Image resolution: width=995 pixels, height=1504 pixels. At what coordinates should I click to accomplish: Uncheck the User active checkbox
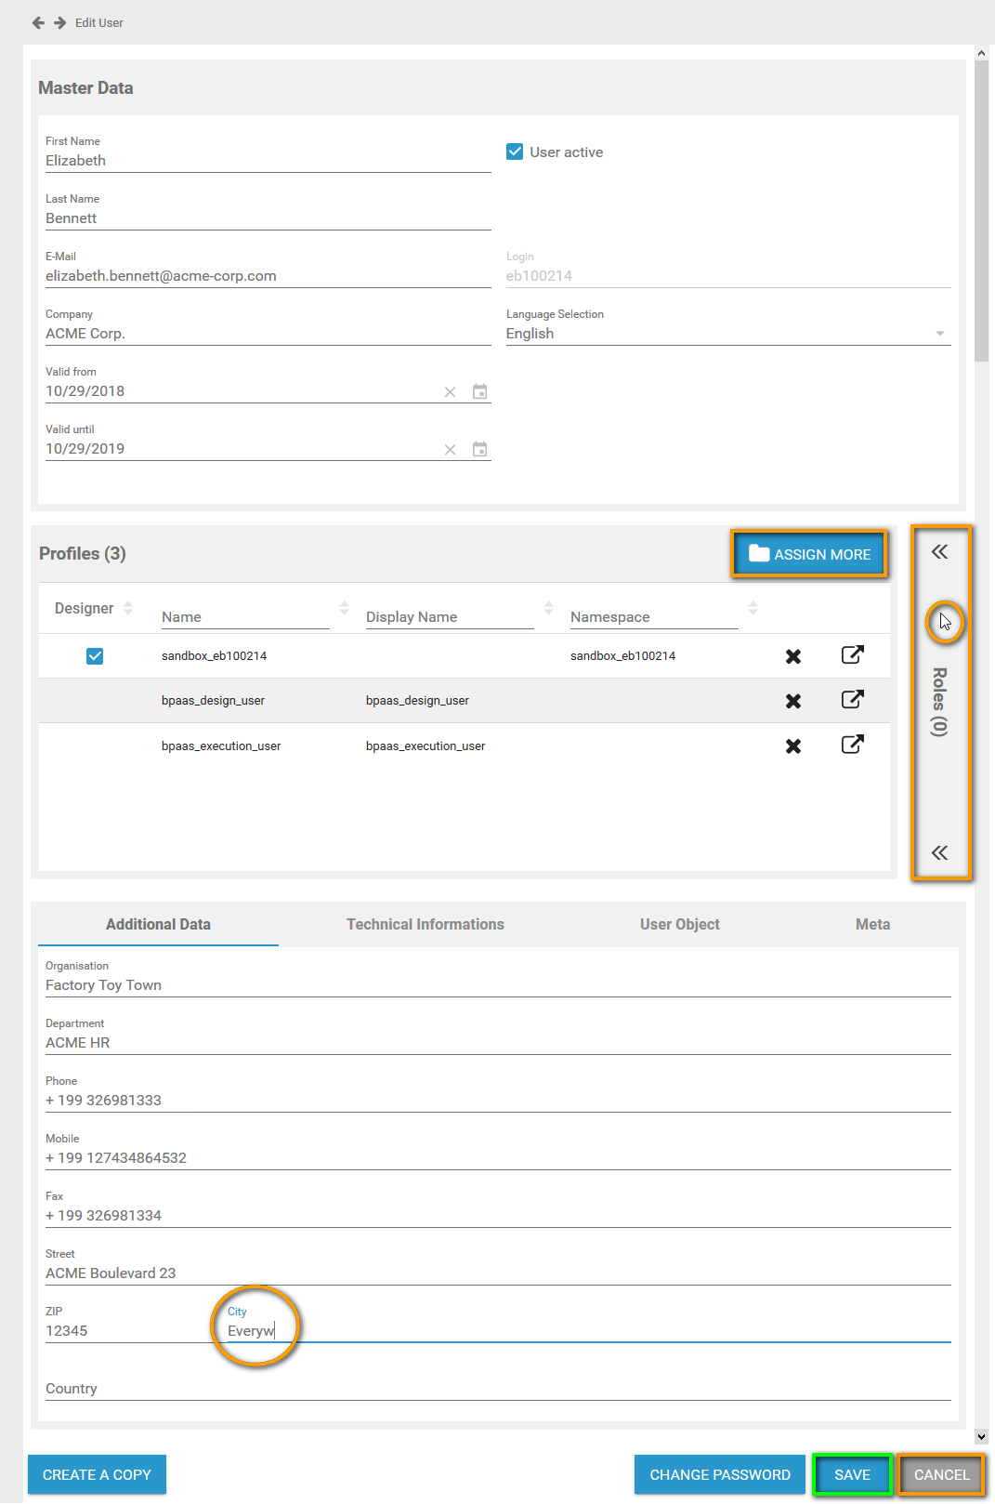(515, 152)
